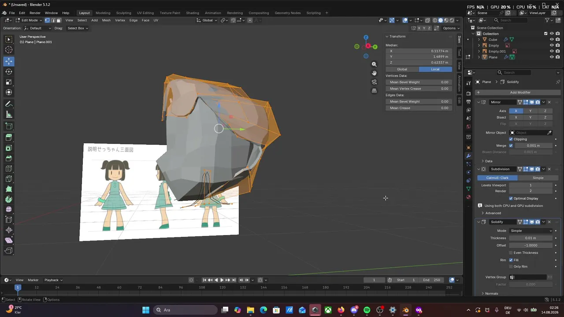Hide the Cube object in viewport

552,40
